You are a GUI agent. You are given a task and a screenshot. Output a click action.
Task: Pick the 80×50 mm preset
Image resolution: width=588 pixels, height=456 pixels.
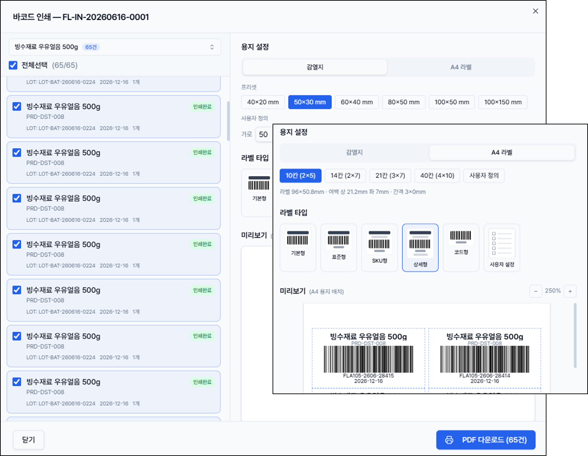404,102
